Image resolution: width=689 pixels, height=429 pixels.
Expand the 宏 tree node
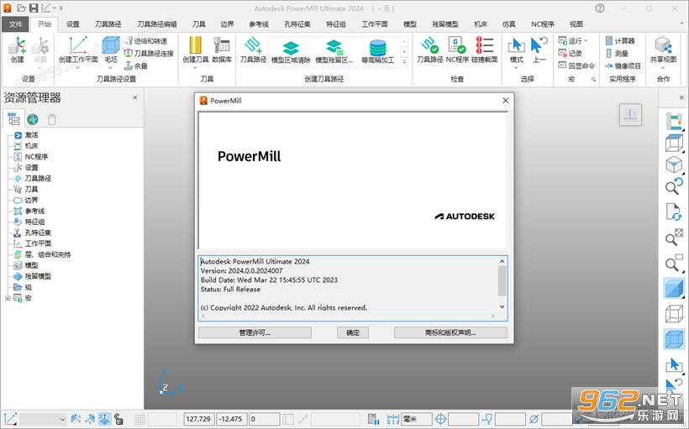[8, 298]
